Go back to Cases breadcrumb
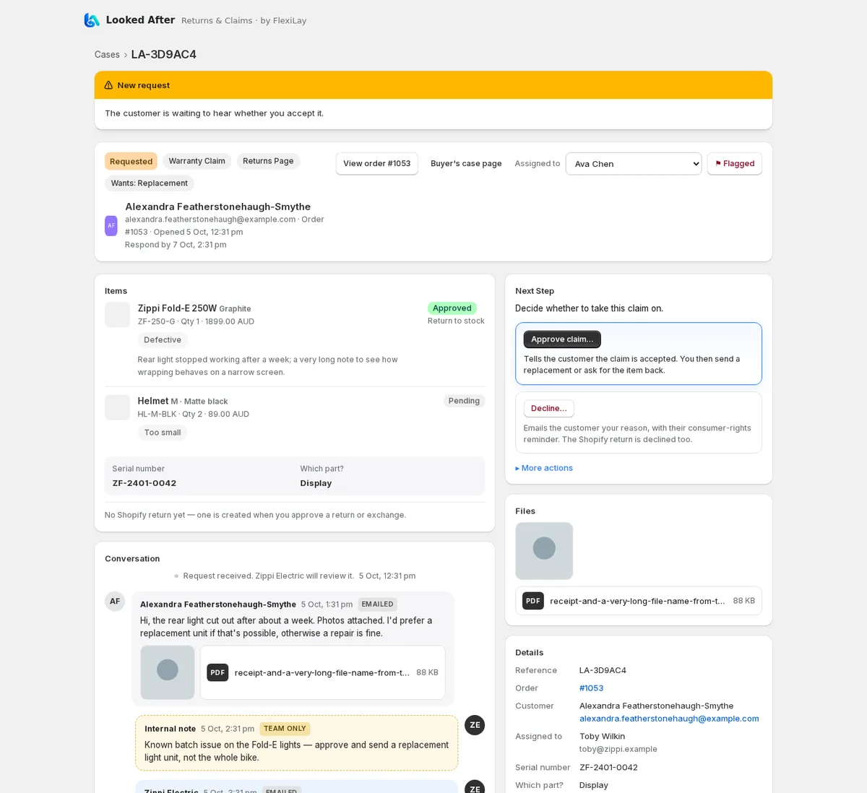867x793 pixels. [107, 55]
